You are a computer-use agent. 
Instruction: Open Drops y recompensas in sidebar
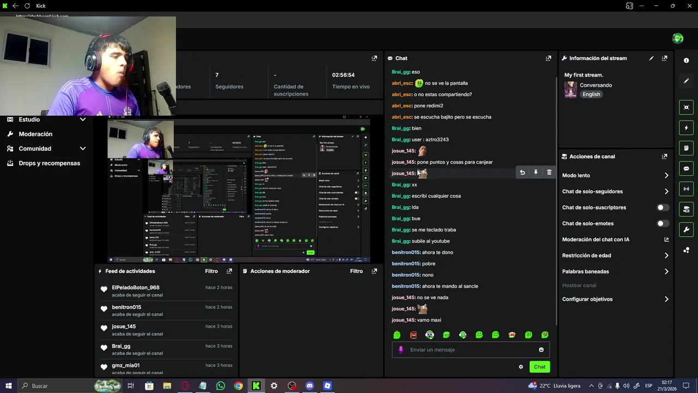49,163
